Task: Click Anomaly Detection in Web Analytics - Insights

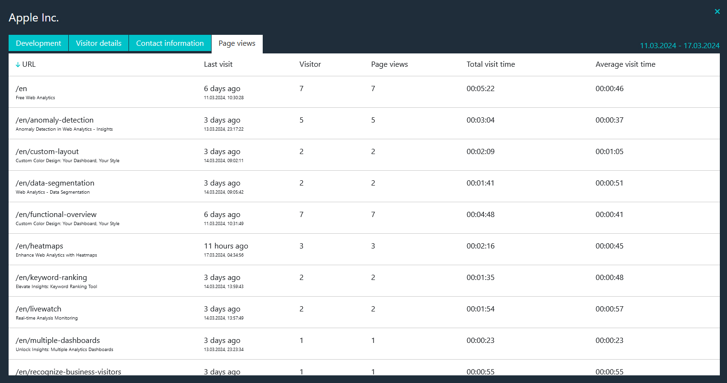Action: click(64, 129)
